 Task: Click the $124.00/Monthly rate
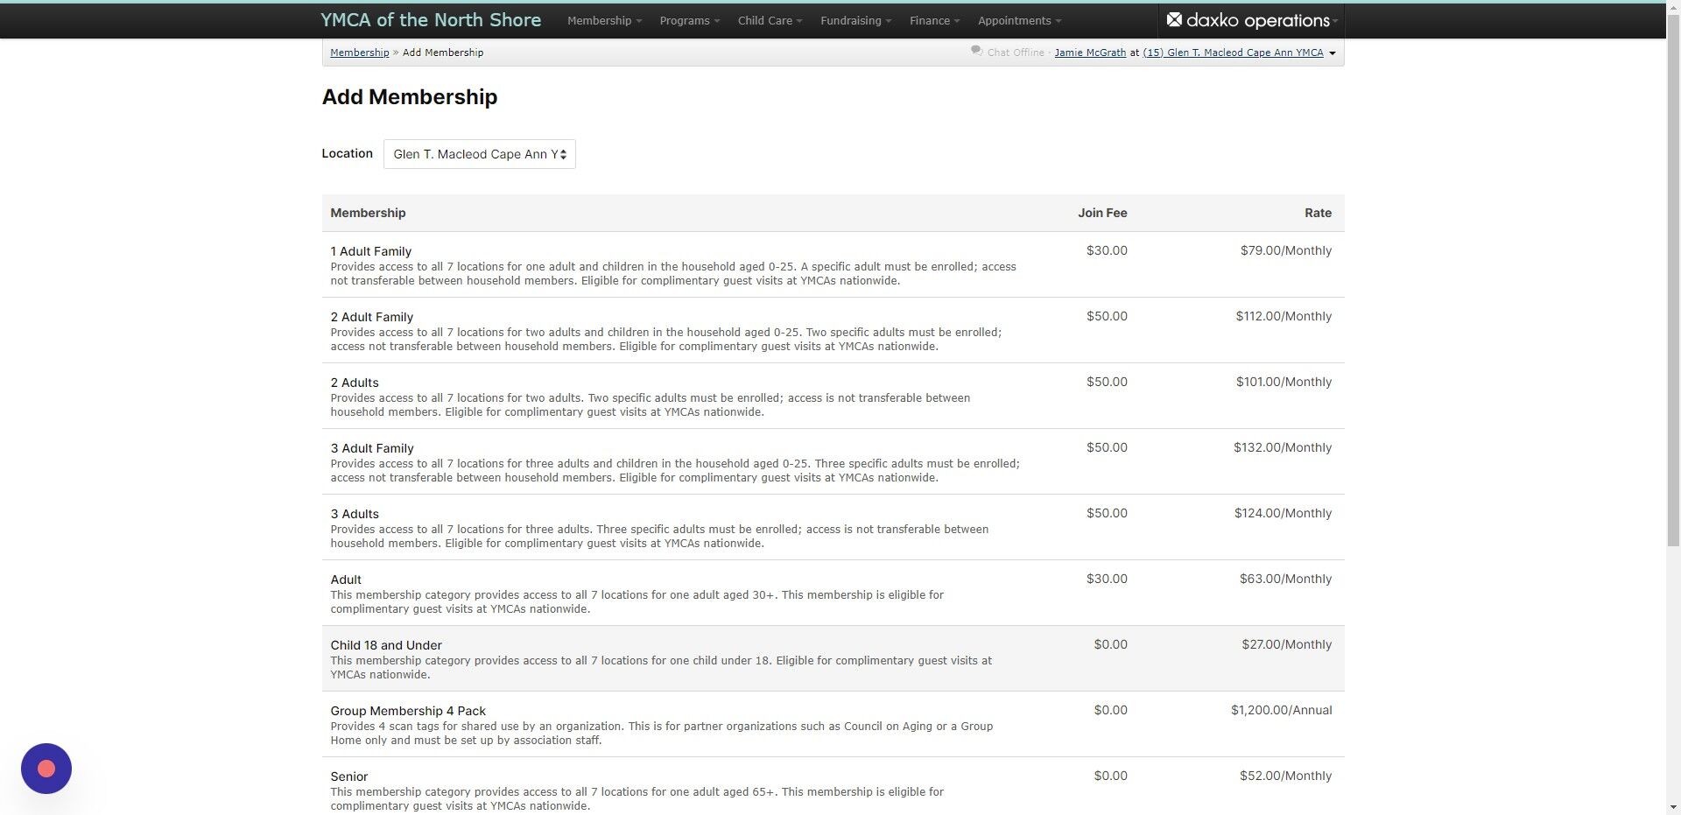click(1283, 513)
